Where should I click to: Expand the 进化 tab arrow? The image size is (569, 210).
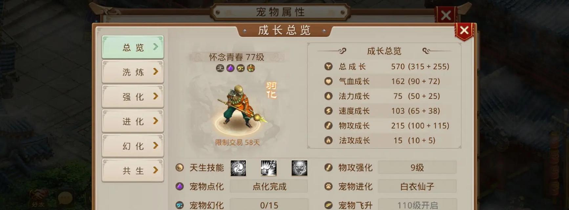[156, 121]
